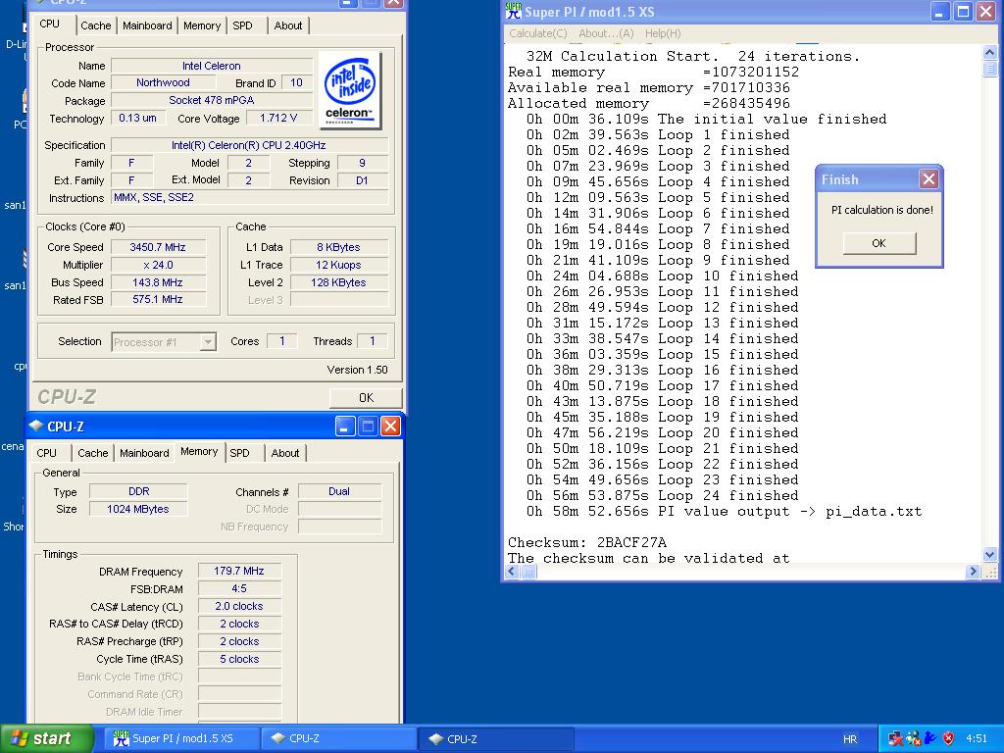1004x753 pixels.
Task: Open the network computers tray icon
Action: point(896,738)
